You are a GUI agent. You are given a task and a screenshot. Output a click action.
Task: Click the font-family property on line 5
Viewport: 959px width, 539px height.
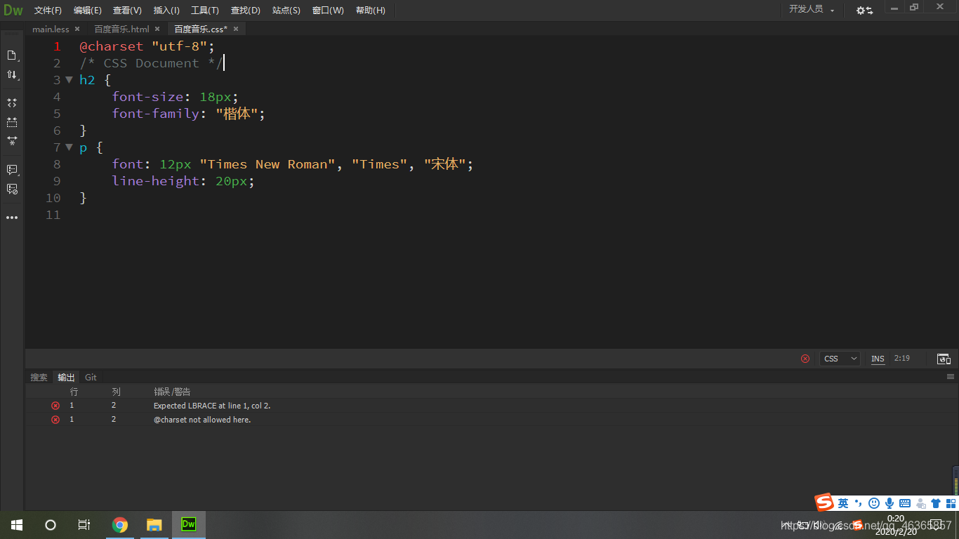coord(156,114)
